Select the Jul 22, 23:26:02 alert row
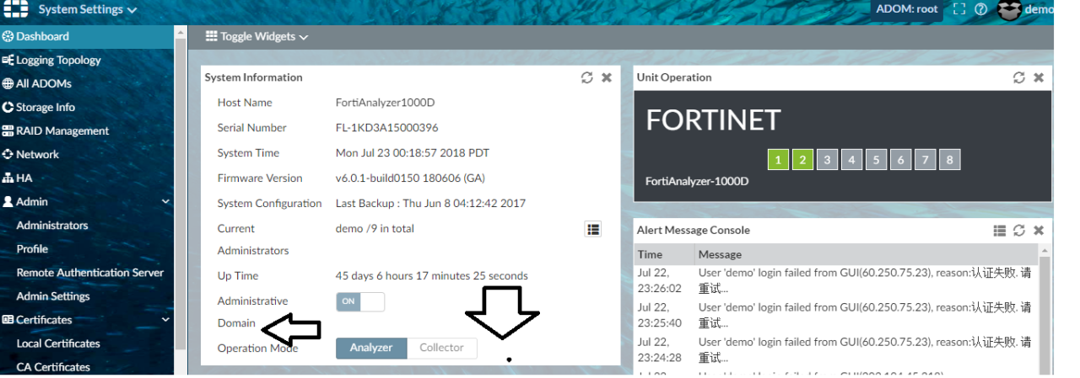This screenshot has width=1080, height=378. (836, 281)
